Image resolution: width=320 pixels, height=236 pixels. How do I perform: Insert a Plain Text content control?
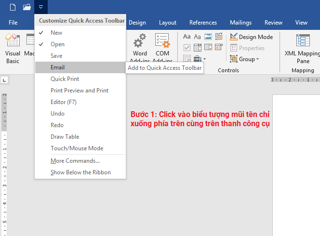(197, 37)
